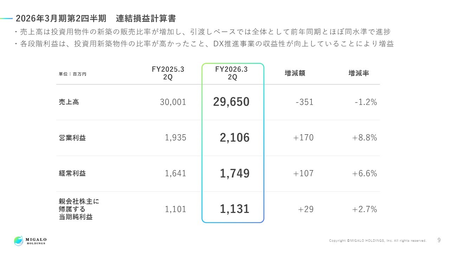
Task: Select the 経常利益 row label
Action: click(x=72, y=173)
